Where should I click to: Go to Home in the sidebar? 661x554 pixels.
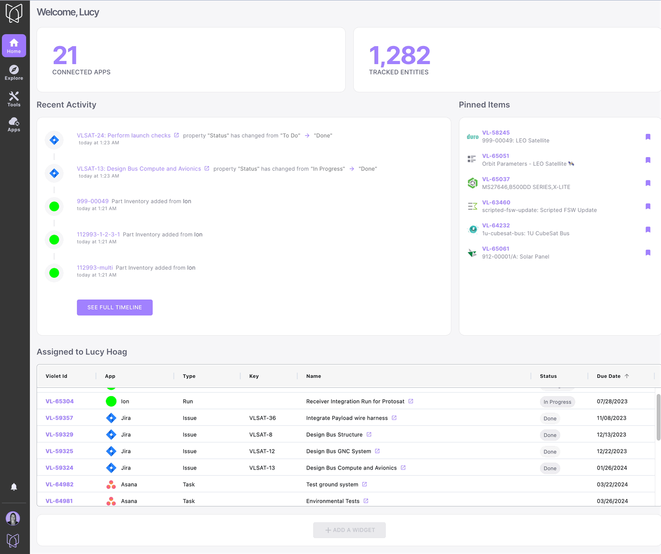(x=14, y=46)
